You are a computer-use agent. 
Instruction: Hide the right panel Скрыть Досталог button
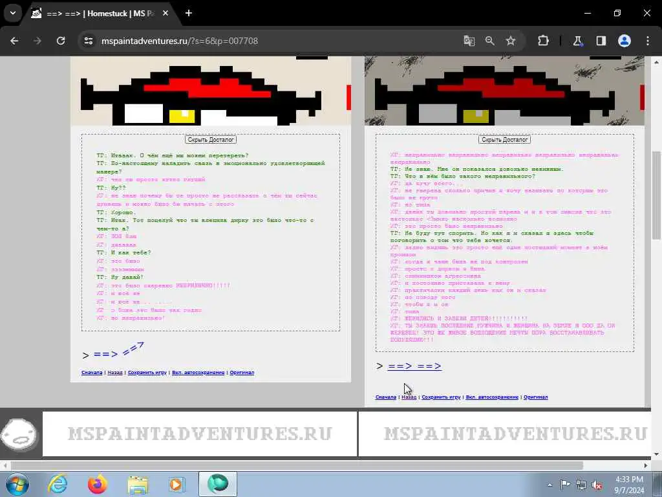(x=504, y=140)
